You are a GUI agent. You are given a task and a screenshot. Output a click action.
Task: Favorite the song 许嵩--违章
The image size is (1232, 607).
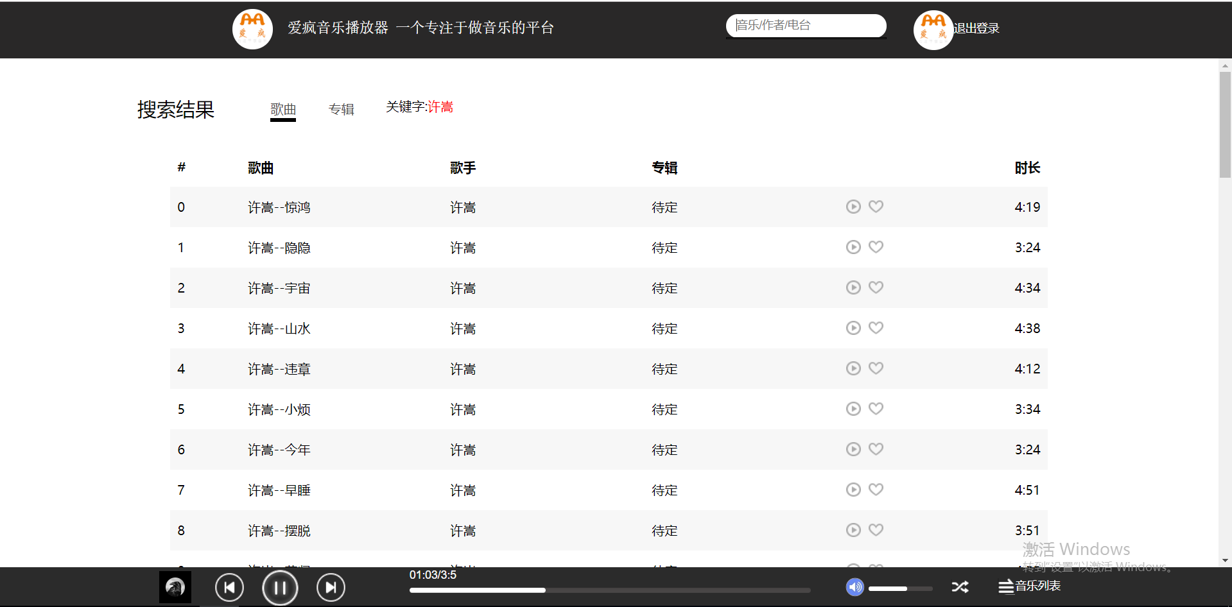tap(876, 368)
